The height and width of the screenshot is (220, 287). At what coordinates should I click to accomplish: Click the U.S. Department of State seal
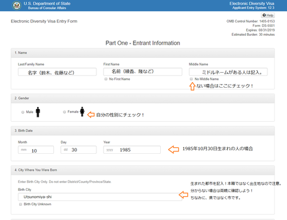(x=17, y=5)
